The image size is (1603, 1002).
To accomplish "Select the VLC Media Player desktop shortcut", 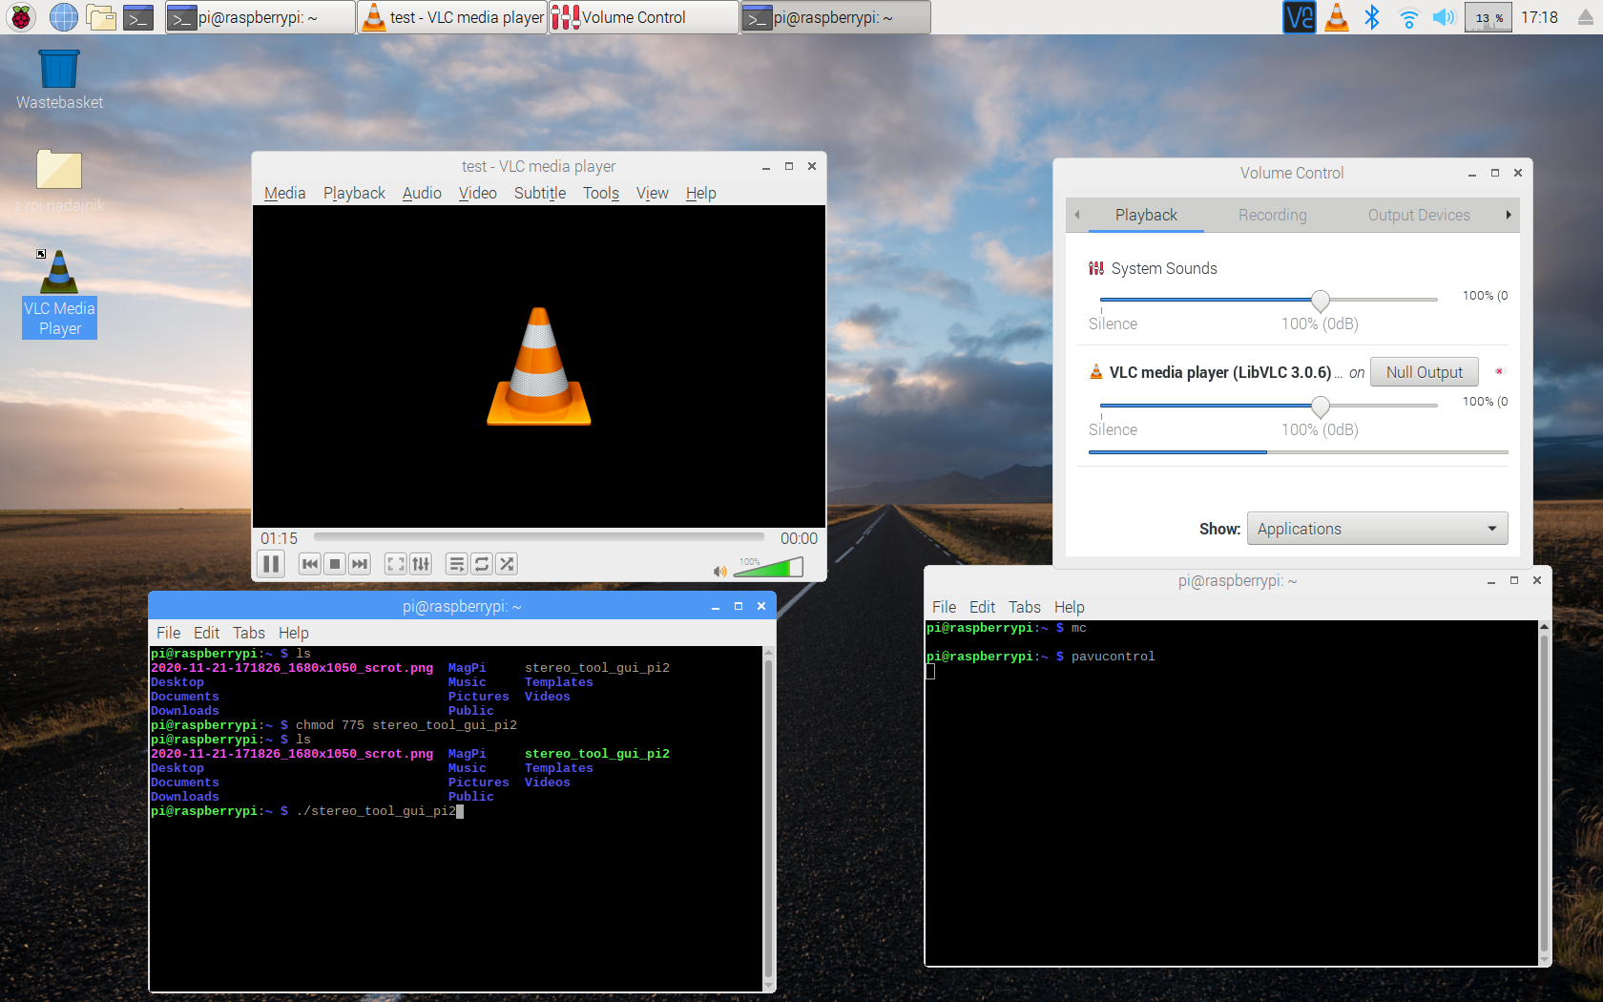I will click(x=59, y=295).
